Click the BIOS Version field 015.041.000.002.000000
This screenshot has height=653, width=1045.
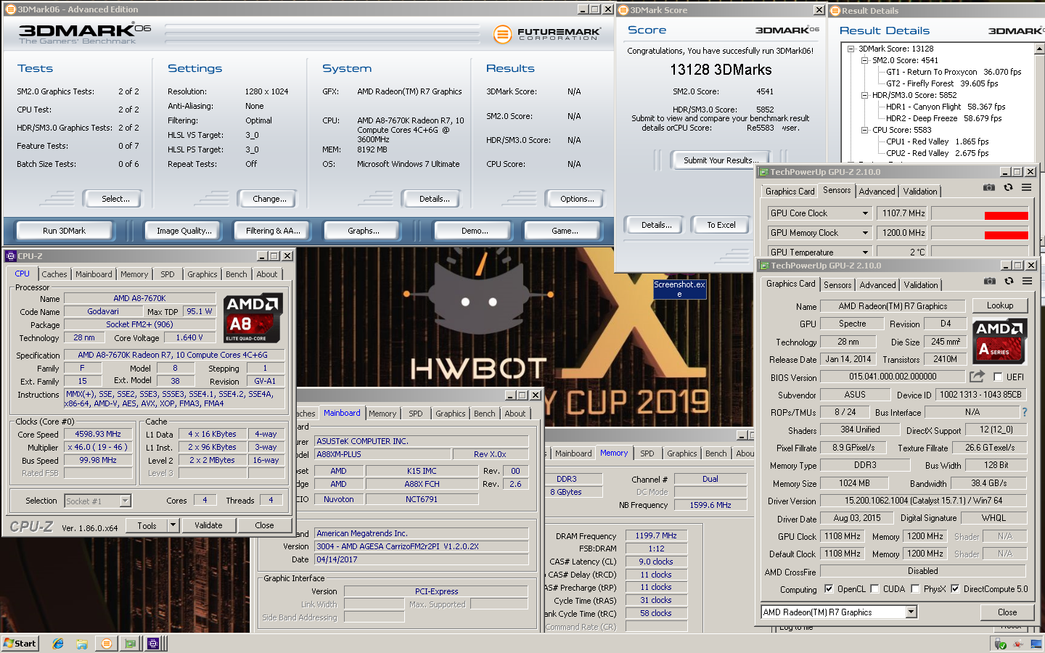click(x=893, y=377)
